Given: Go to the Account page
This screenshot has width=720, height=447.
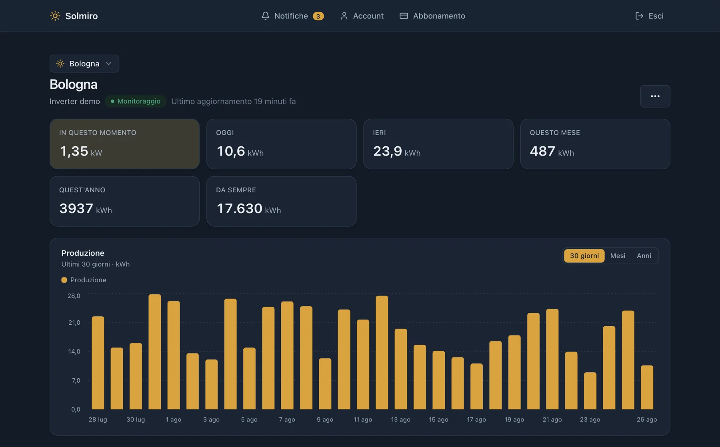Looking at the screenshot, I should point(362,16).
